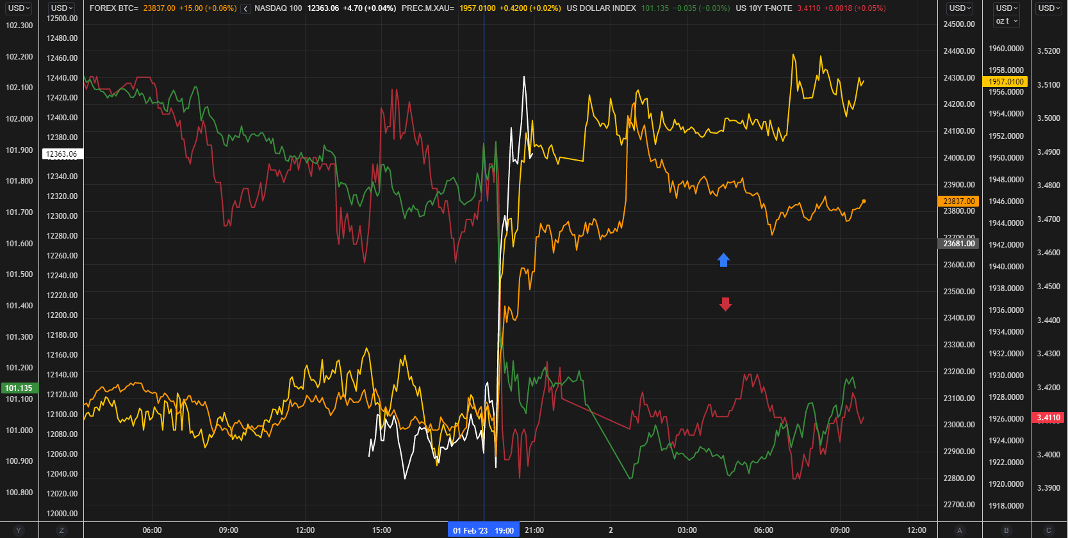Select the FOREX BTC= legend entry
The image size is (1068, 538).
coord(114,8)
